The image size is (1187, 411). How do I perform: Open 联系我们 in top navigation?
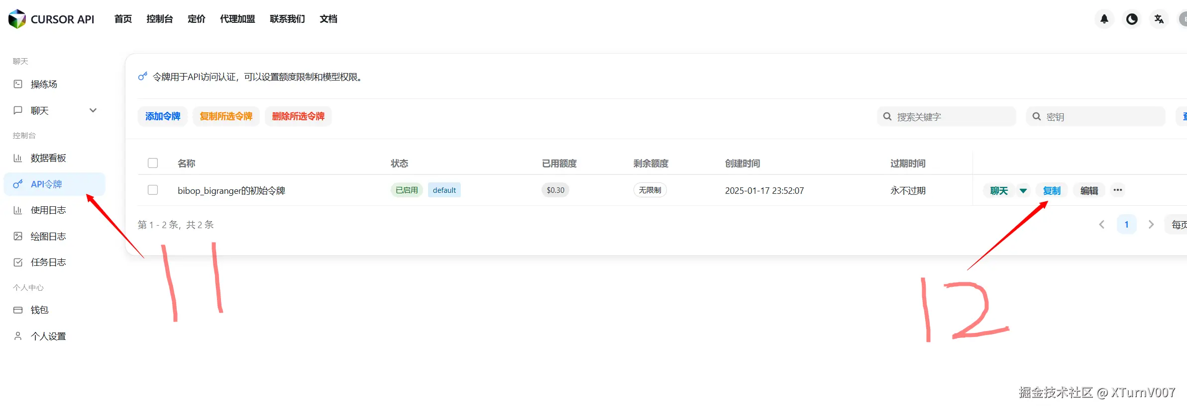point(287,19)
